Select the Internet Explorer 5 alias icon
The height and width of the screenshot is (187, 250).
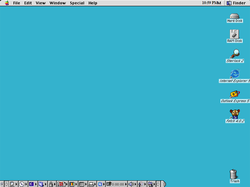pos(235,74)
